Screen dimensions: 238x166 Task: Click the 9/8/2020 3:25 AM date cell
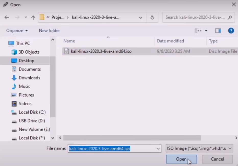pos(173,51)
